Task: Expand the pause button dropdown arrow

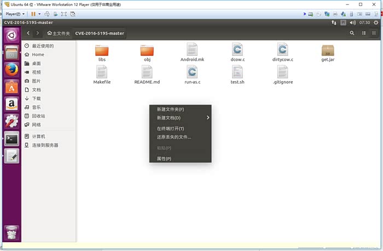Action: point(39,14)
